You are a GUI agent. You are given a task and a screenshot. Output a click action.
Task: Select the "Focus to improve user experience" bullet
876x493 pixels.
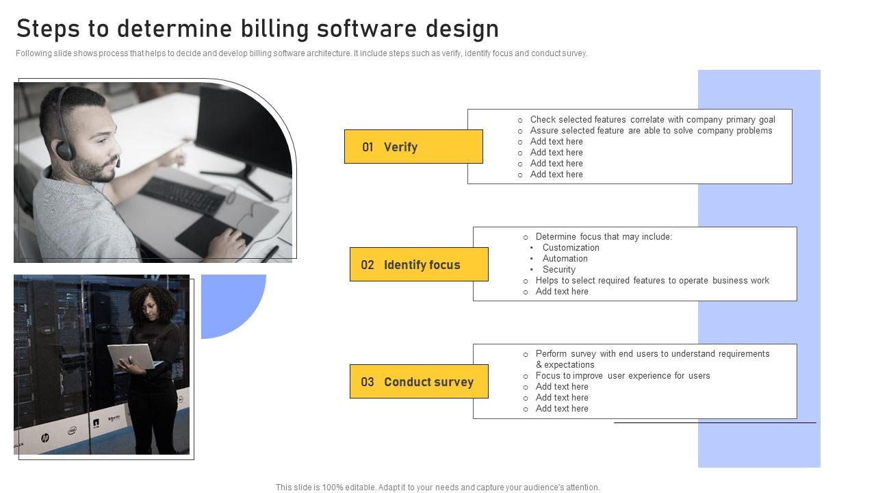tap(623, 376)
